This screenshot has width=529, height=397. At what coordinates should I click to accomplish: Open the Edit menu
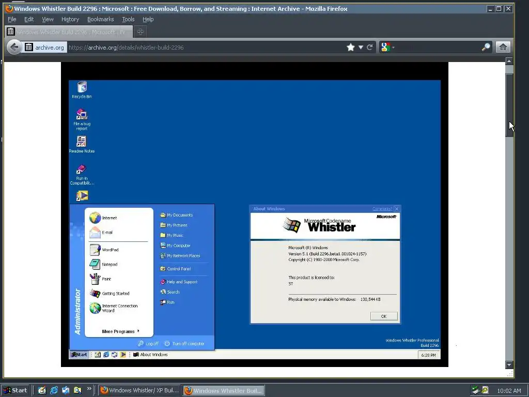coord(29,19)
